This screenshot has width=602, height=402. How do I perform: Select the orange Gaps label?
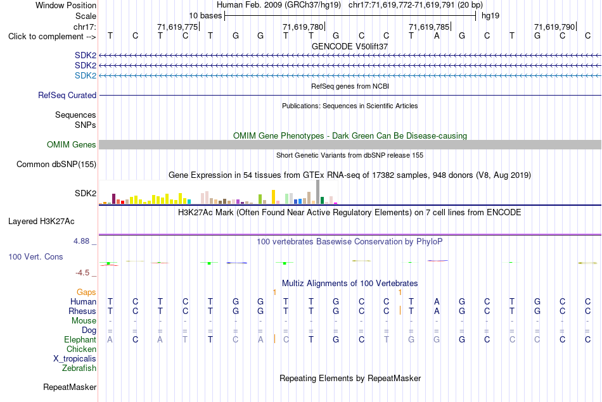[86, 292]
